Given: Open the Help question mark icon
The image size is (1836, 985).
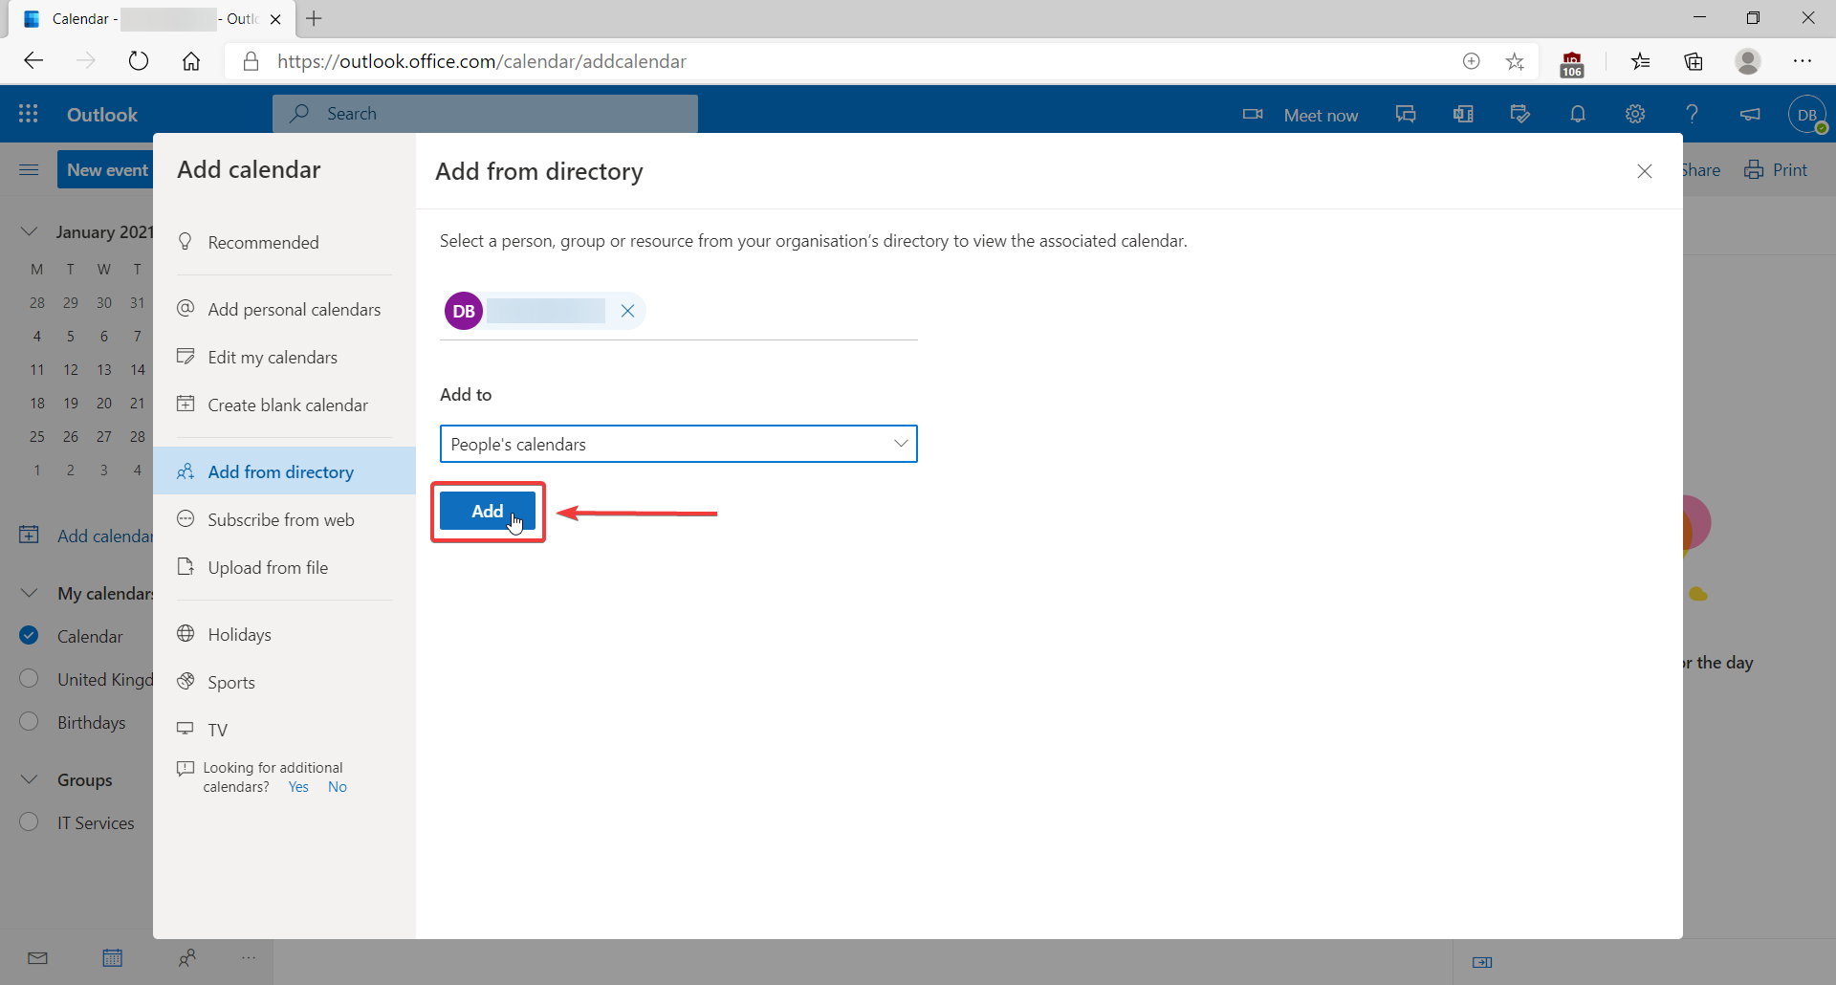Looking at the screenshot, I should click(x=1692, y=114).
